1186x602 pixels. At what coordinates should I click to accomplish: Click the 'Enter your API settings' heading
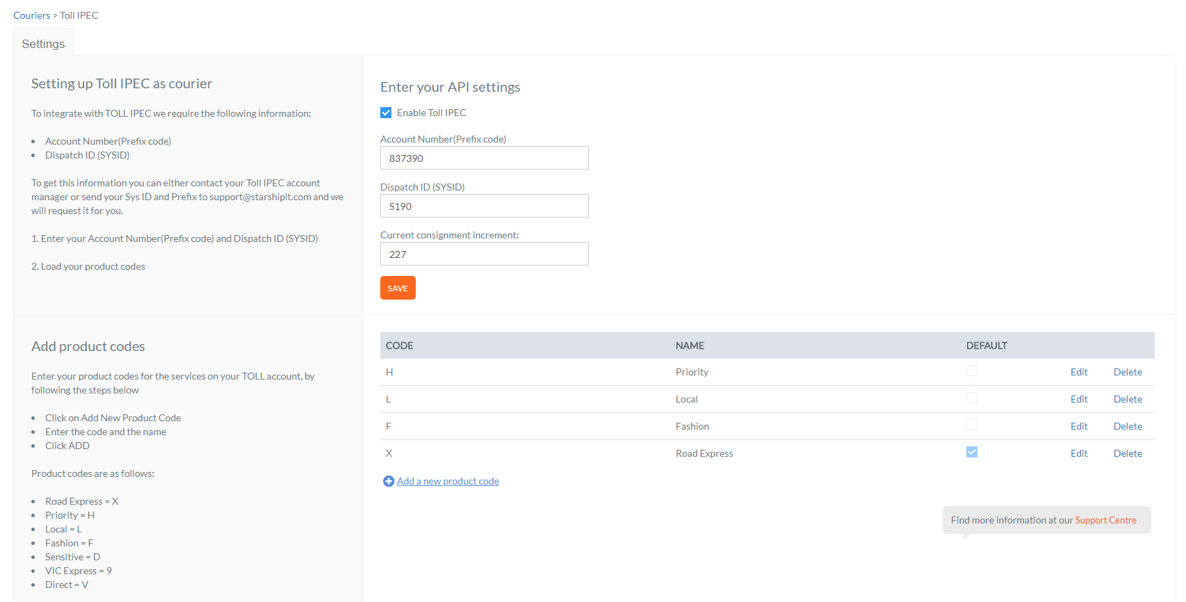pos(450,87)
